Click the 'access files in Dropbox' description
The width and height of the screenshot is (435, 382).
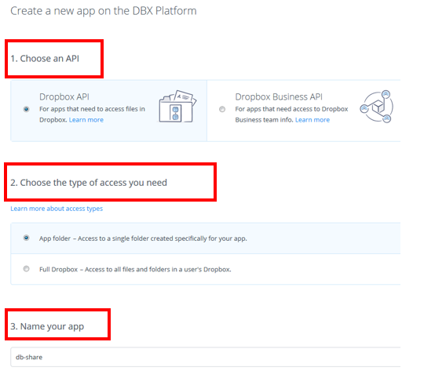point(92,115)
